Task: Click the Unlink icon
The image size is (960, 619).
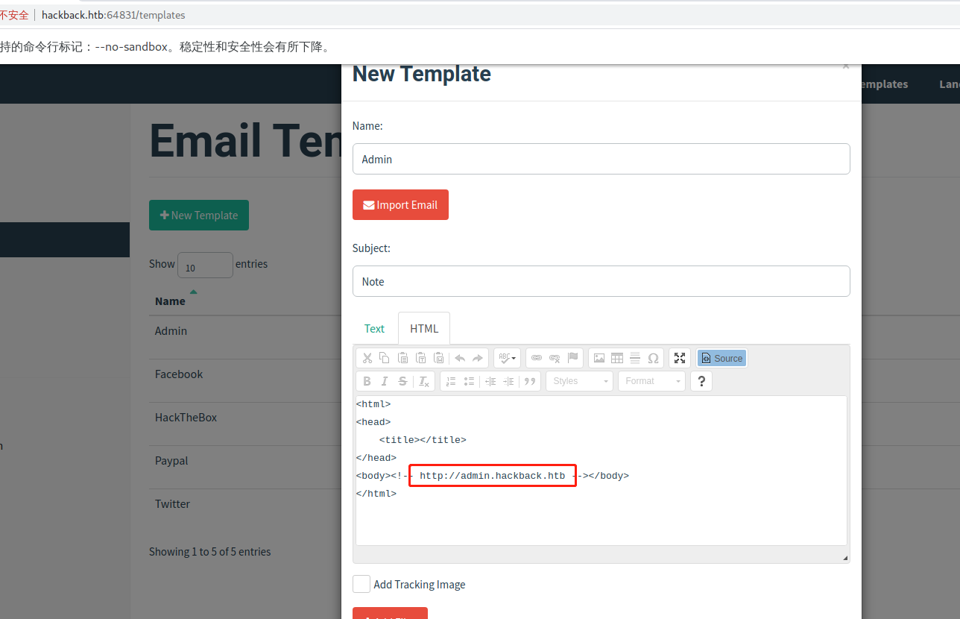Action: [x=555, y=358]
